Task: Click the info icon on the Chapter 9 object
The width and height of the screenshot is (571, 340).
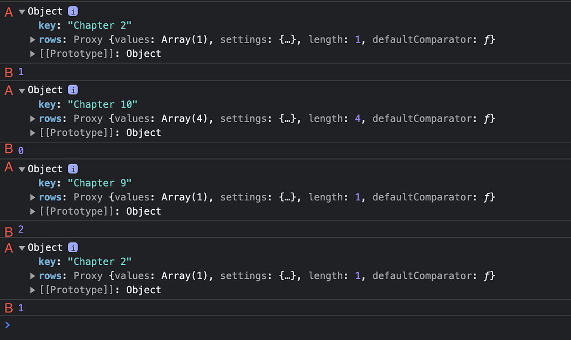Action: point(72,168)
